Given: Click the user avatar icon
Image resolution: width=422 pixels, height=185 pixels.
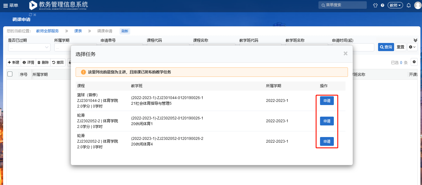Looking at the screenshot, I should (418, 5).
